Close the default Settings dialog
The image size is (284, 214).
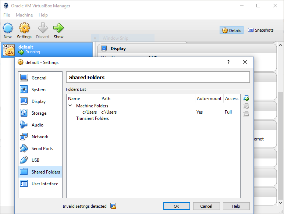(x=245, y=62)
